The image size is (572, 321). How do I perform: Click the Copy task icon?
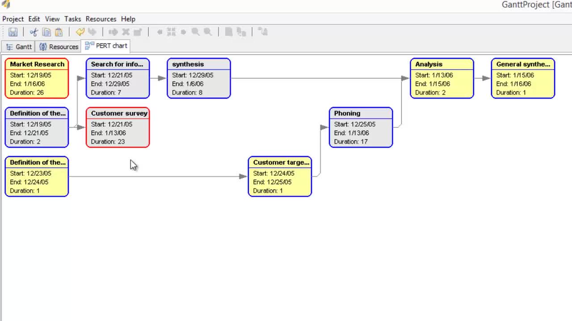click(x=46, y=32)
